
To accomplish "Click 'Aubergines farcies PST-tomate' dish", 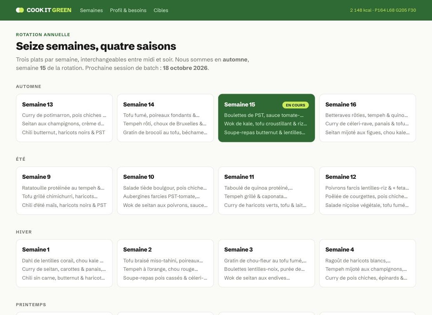I will 162,196.
